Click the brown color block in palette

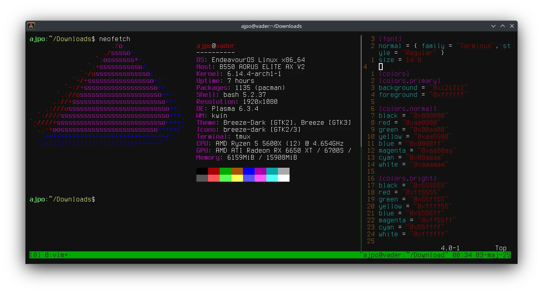tap(237, 171)
